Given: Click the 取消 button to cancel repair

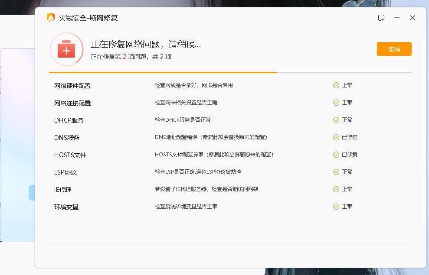Looking at the screenshot, I should (x=394, y=49).
